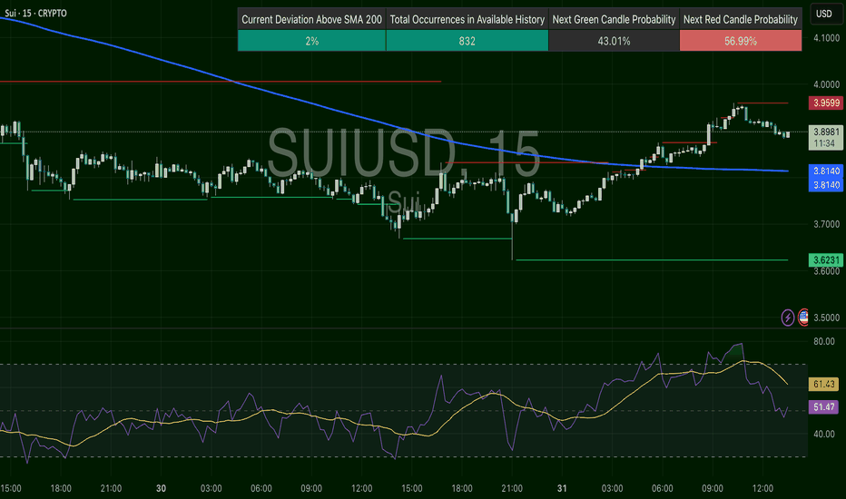Click the long red resistance line near 4.0000

(x=221, y=82)
